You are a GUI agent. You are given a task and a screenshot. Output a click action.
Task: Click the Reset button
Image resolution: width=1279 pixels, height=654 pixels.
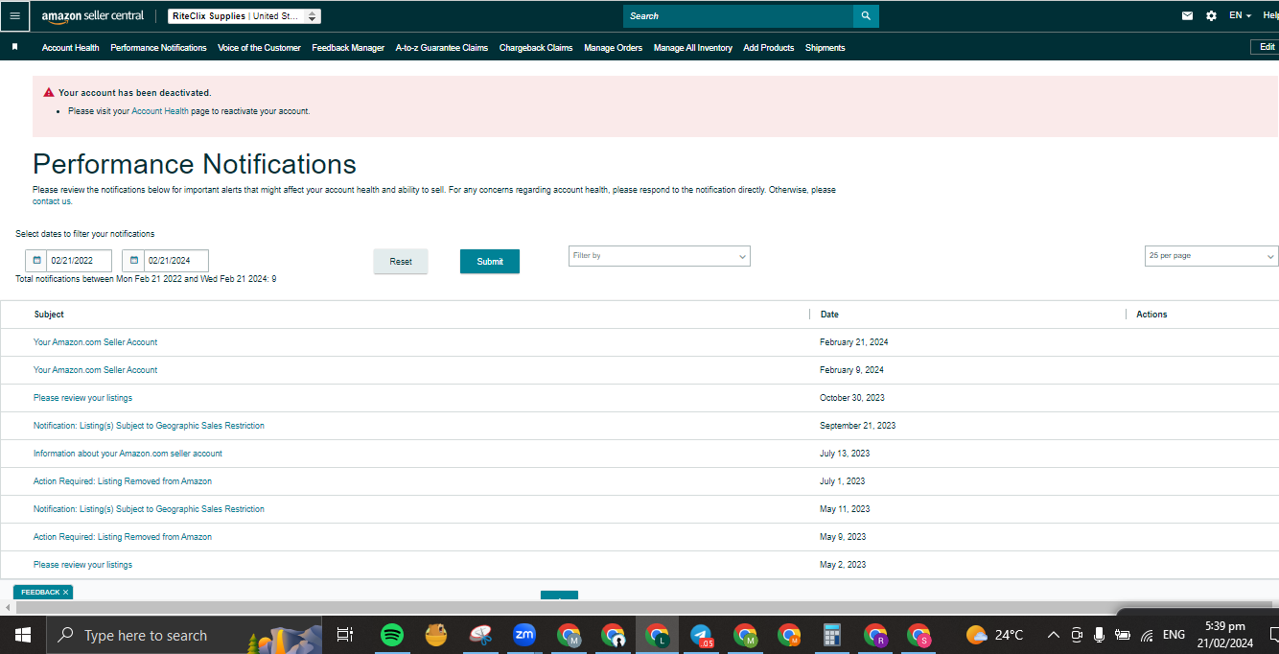401,262
